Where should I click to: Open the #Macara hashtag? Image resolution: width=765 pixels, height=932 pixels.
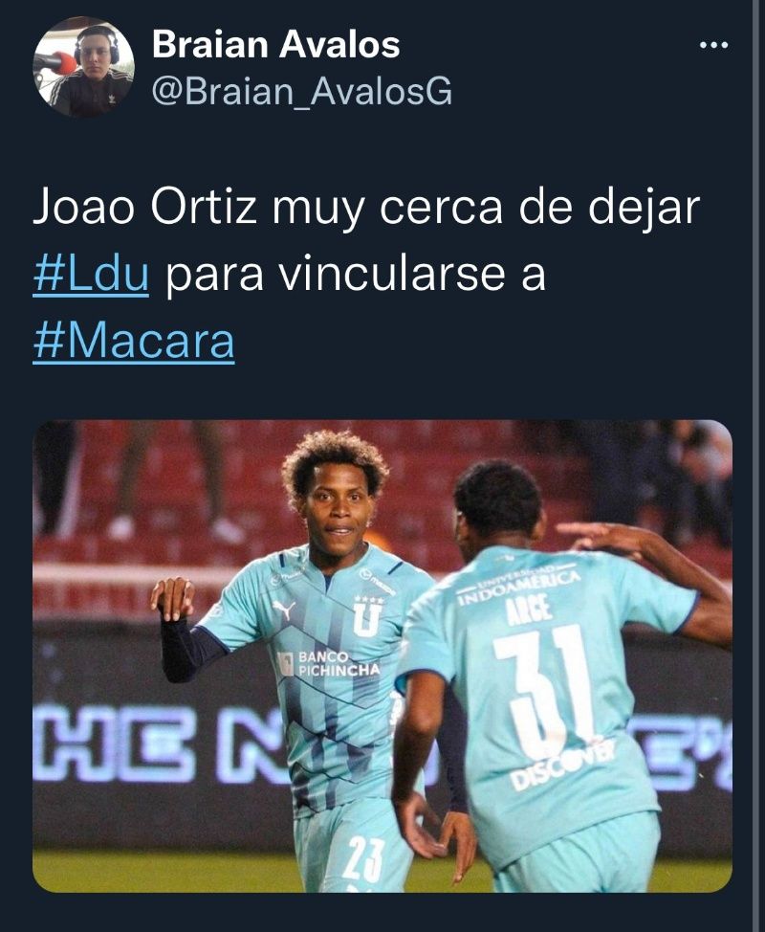[134, 342]
